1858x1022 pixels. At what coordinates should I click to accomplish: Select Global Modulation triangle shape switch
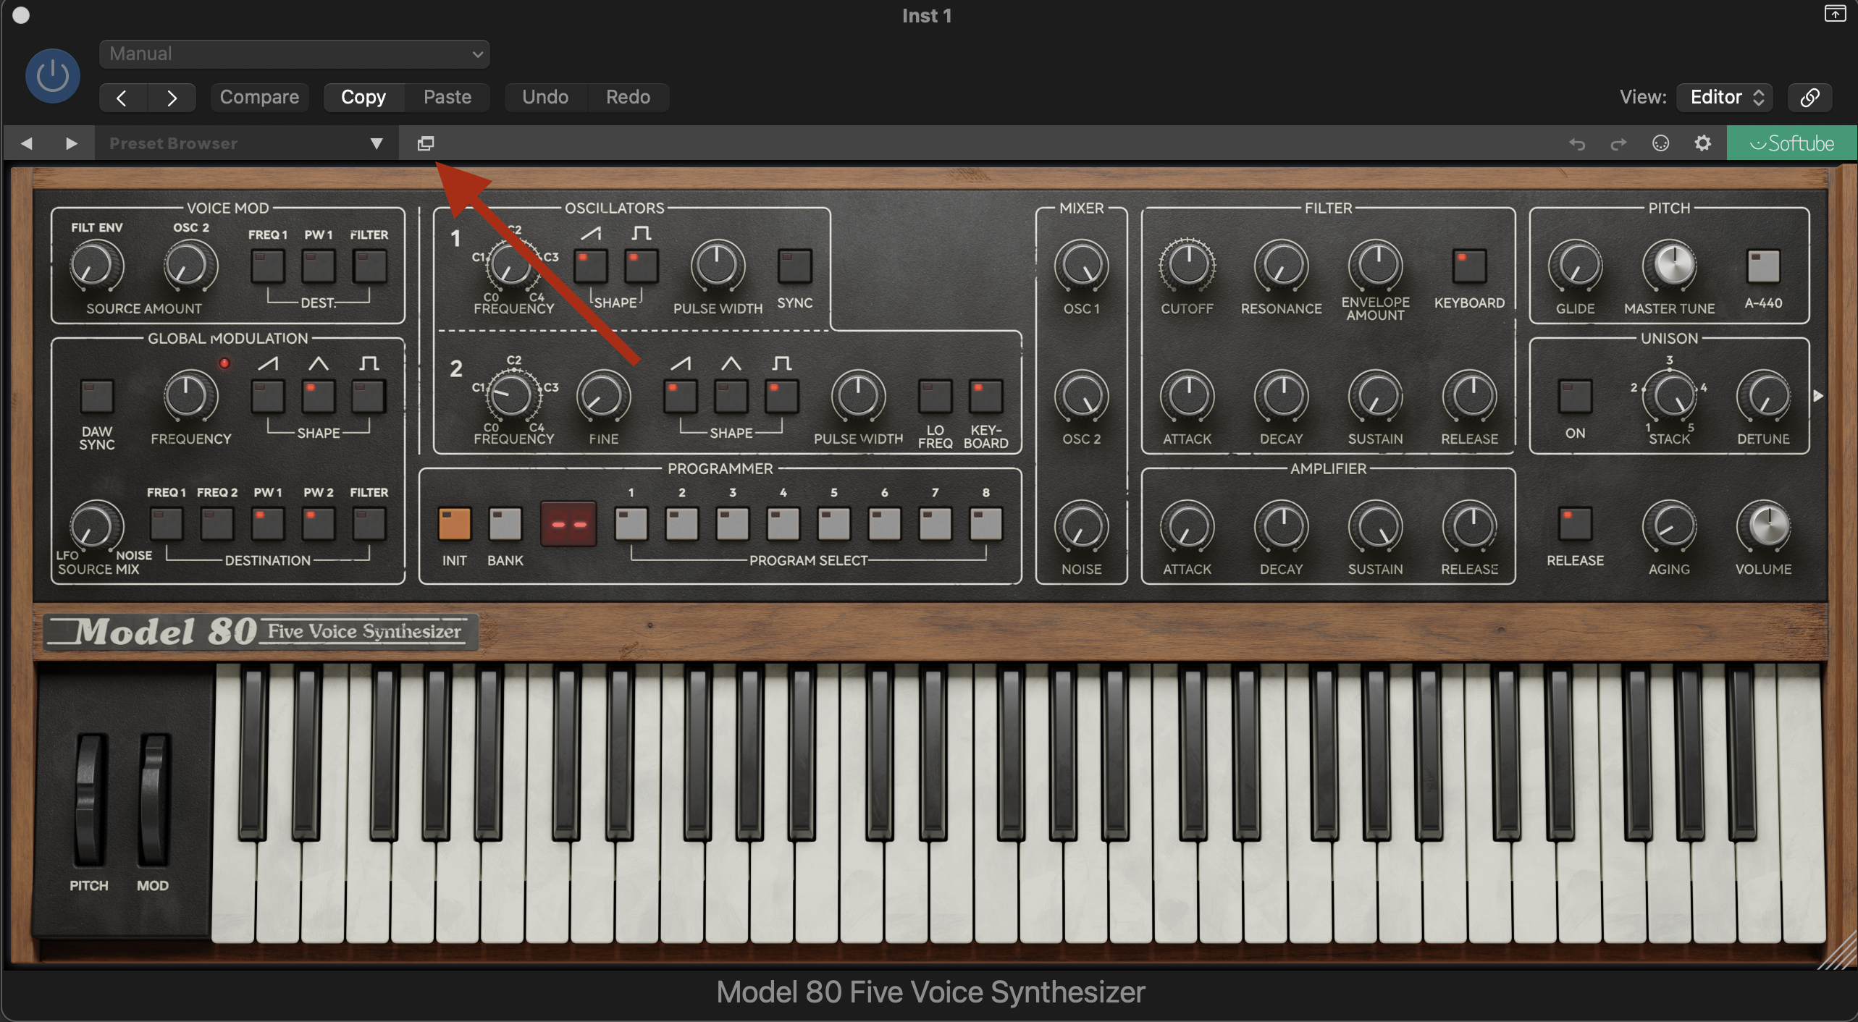click(x=319, y=396)
